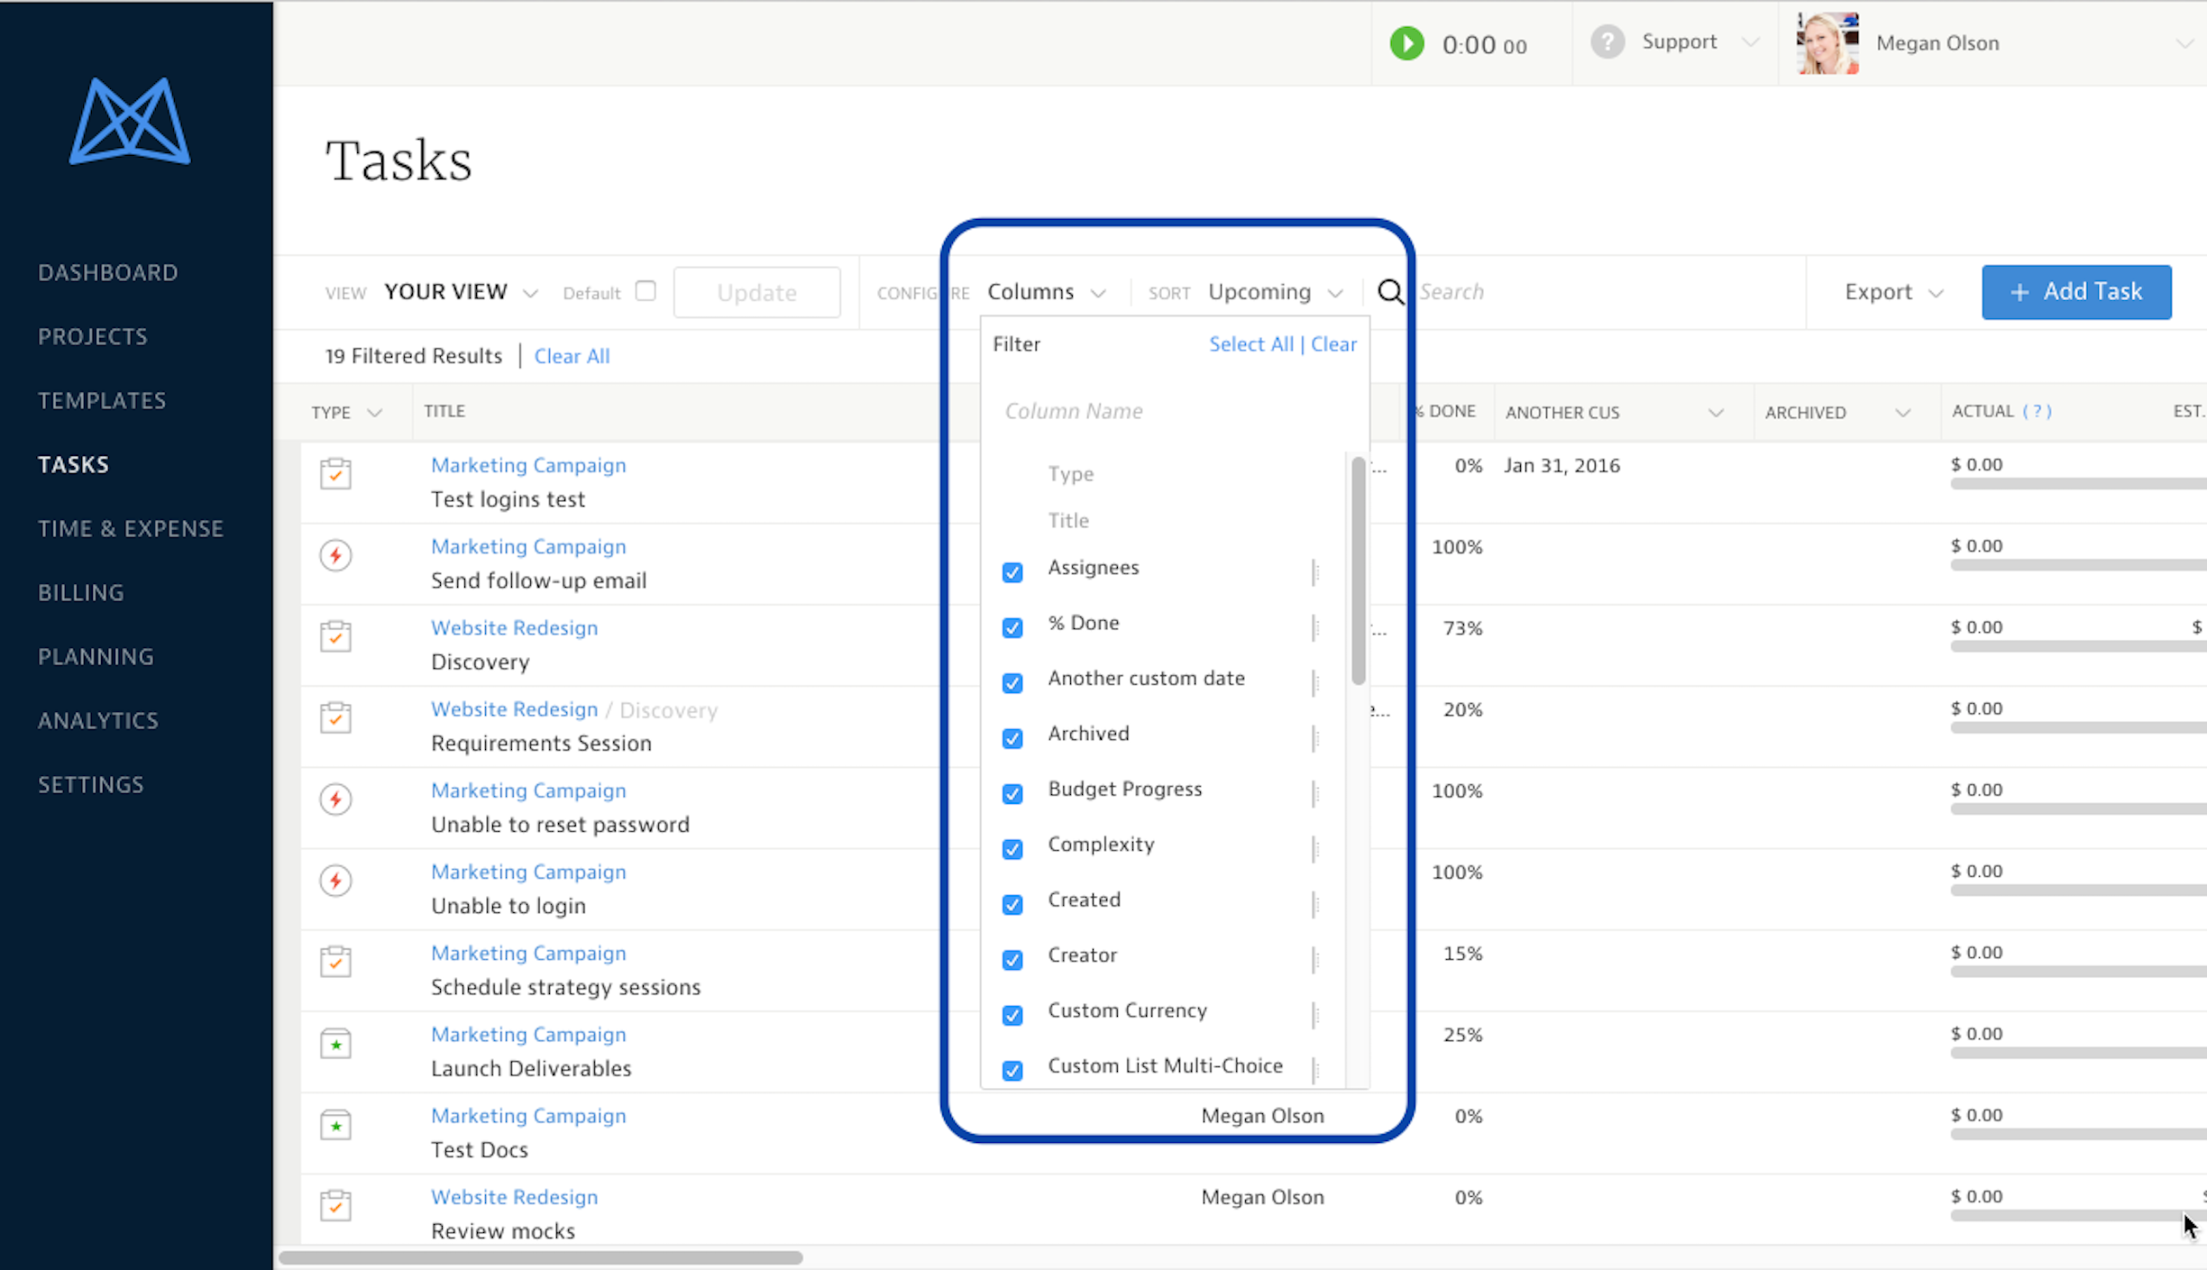Click the issue icon beside Send follow-up email
2207x1270 pixels.
tap(335, 555)
